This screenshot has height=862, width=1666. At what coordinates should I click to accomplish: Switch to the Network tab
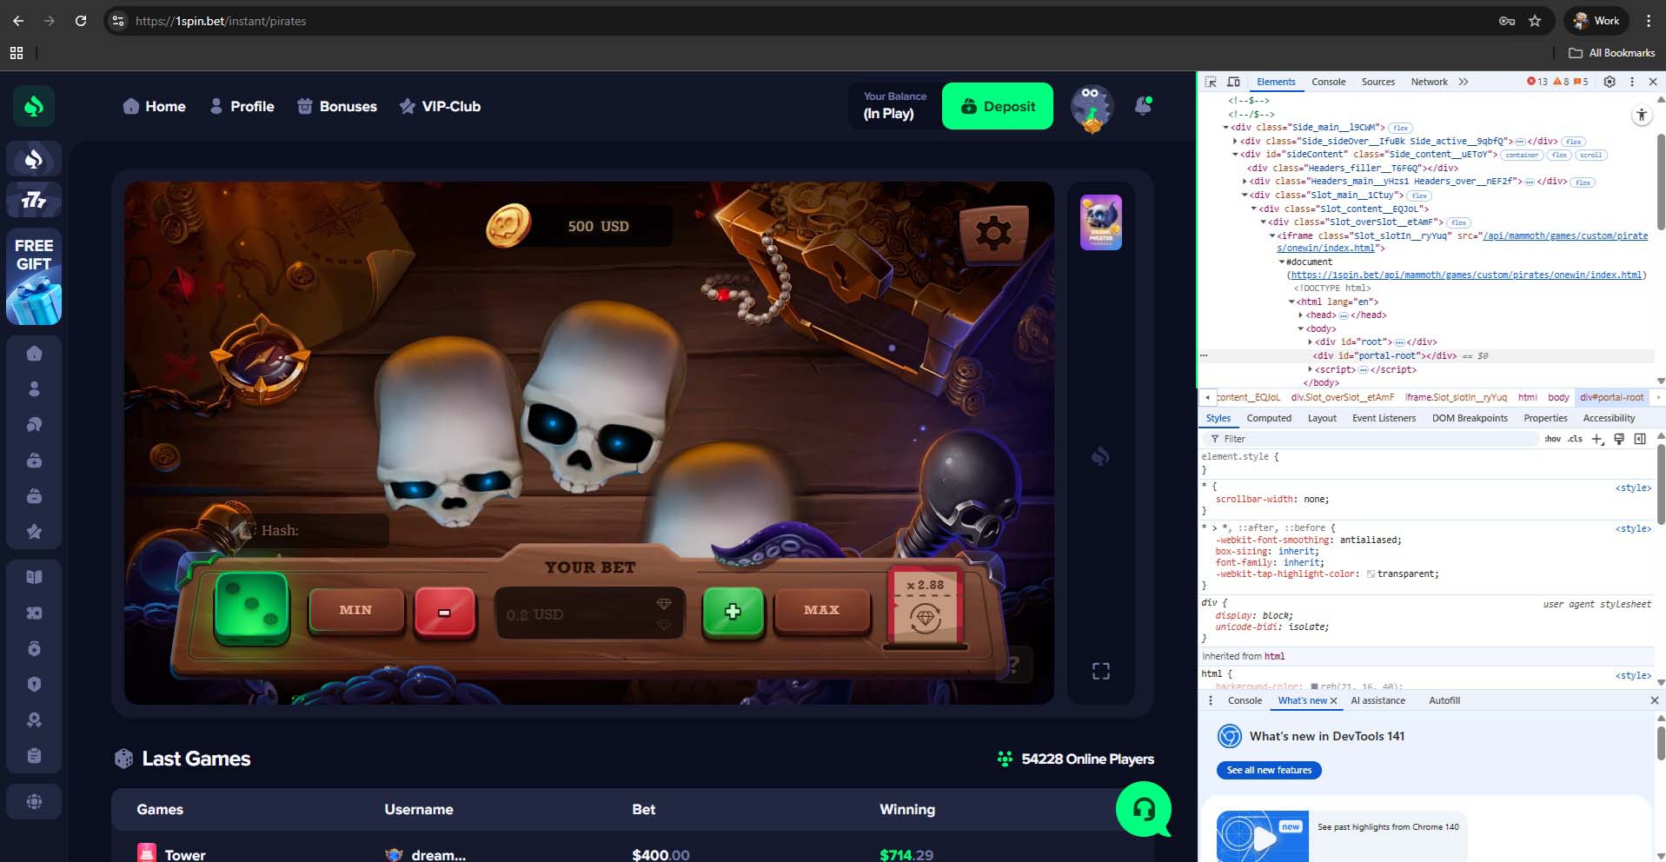[1429, 82]
